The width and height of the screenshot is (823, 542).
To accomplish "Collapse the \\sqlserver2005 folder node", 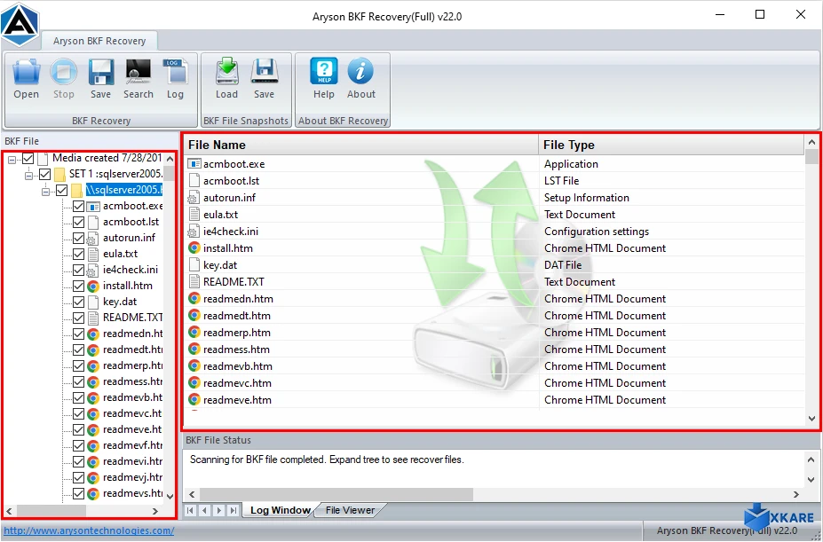I will [45, 191].
